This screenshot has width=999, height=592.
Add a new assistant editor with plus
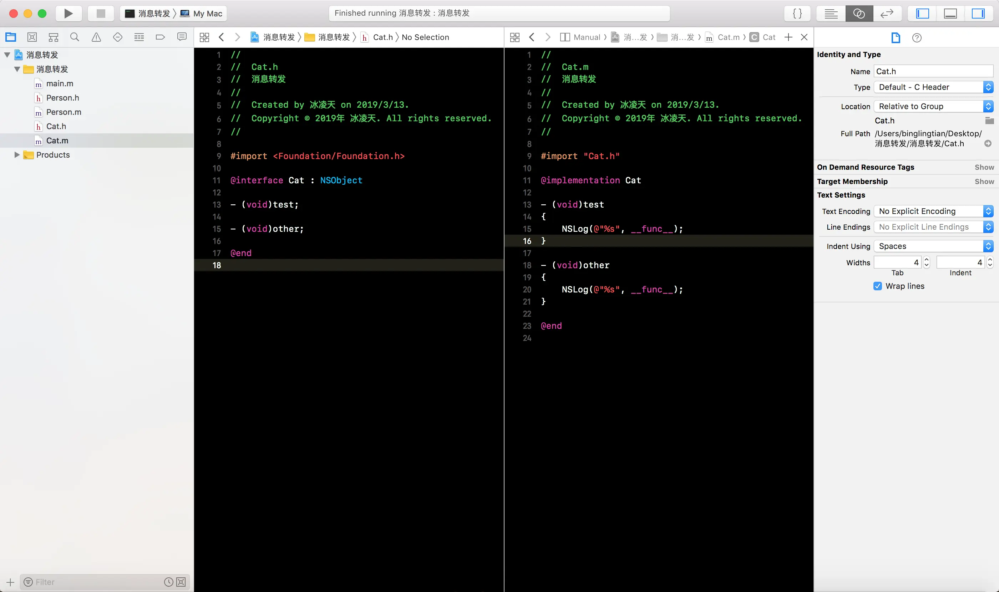788,37
